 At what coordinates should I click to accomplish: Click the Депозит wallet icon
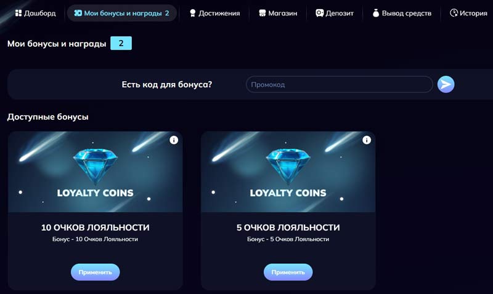click(x=319, y=13)
